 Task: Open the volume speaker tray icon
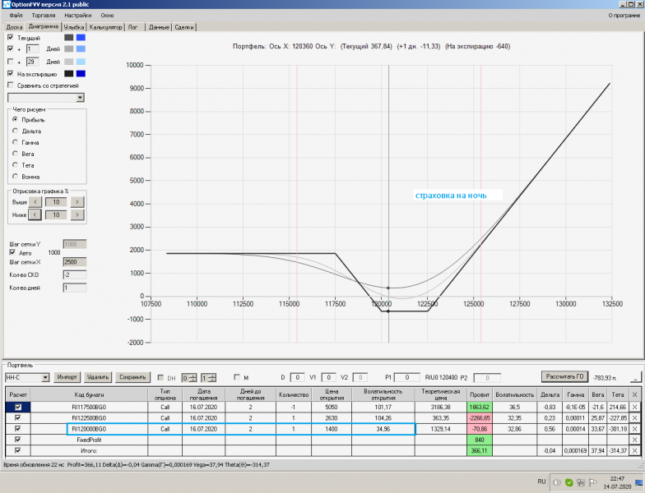tap(557, 483)
